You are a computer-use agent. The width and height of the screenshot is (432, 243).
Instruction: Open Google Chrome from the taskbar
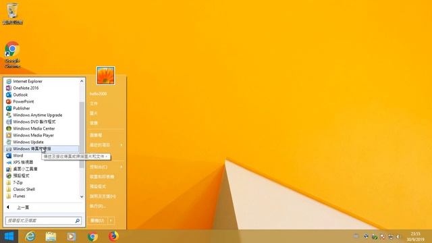(x=92, y=236)
